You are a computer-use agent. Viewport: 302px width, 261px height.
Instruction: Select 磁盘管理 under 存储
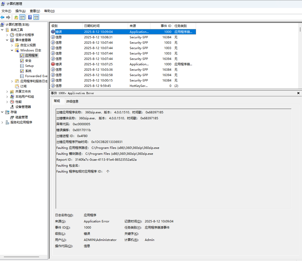pyautogui.click(x=21, y=117)
